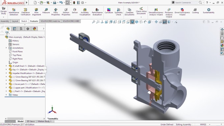Expand the upper part component node
Screen dimensions: 224x126
(x=6, y=88)
